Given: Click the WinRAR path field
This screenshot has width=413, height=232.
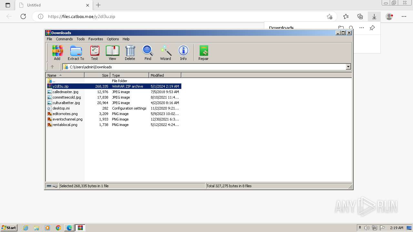Looking at the screenshot, I should tap(205, 67).
